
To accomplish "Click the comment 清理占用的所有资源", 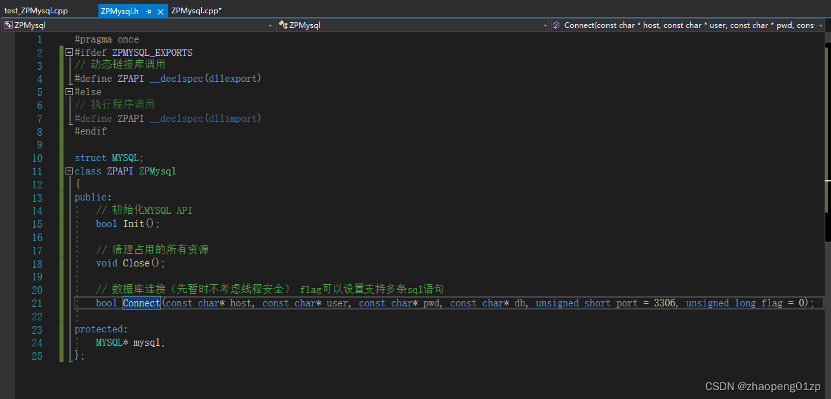I will [x=152, y=250].
